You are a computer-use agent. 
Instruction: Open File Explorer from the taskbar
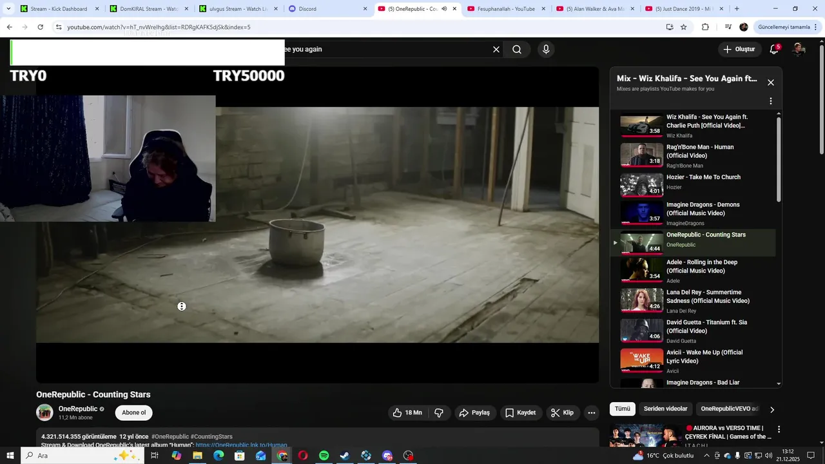(197, 456)
